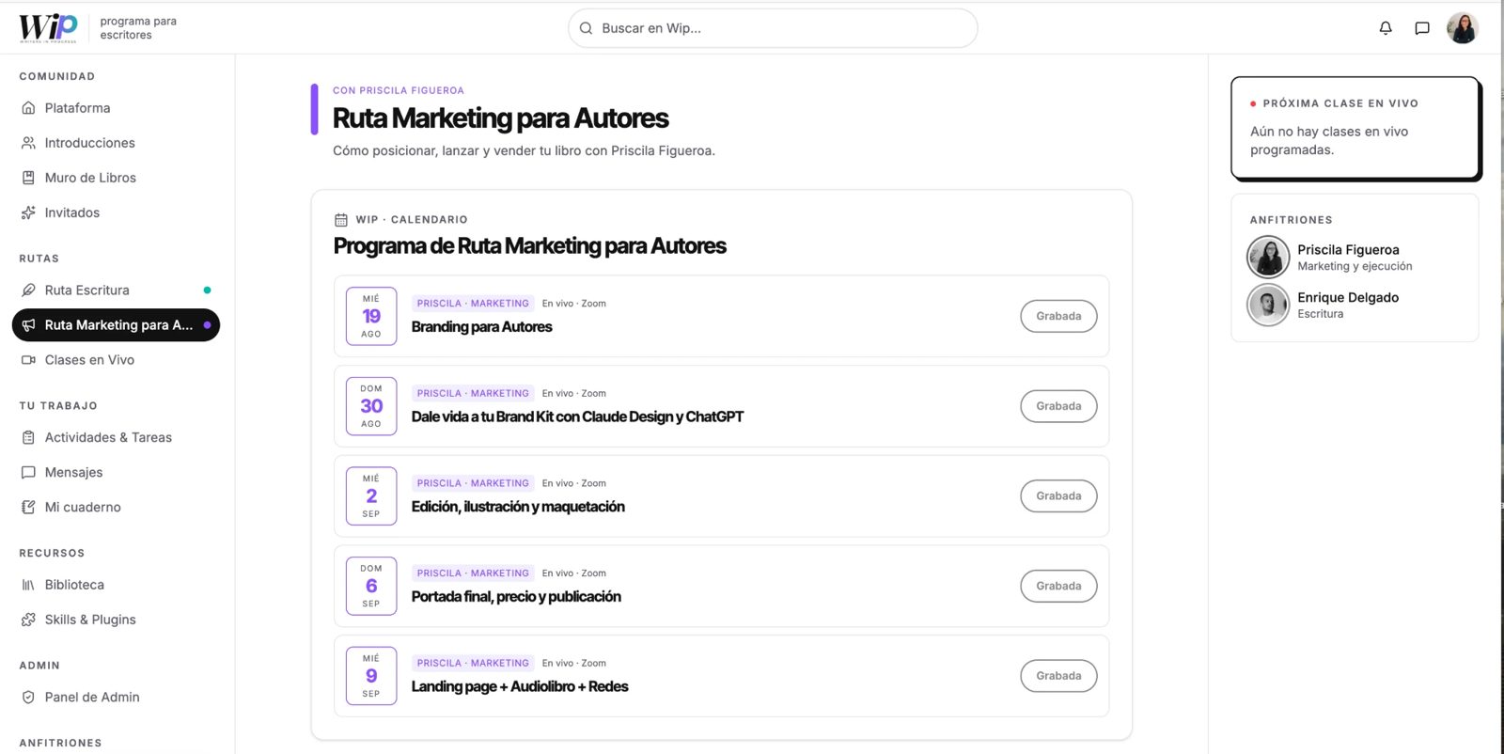Click the CON PRISCILA FIGUEROA label
The height and width of the screenshot is (754, 1504).
tap(399, 90)
